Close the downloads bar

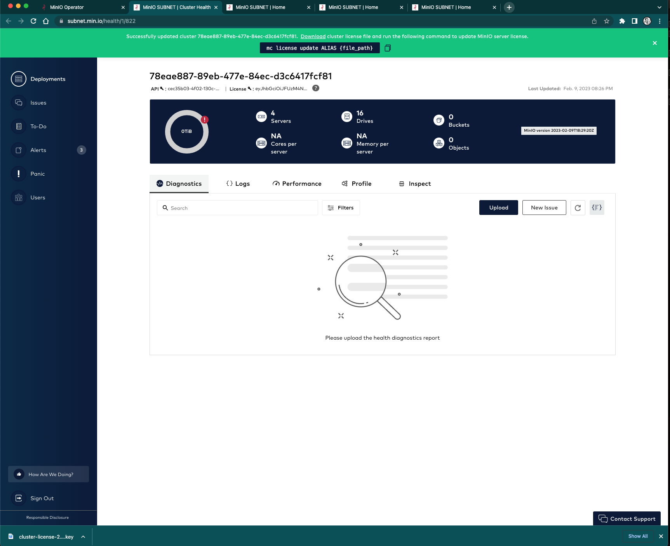[661, 536]
